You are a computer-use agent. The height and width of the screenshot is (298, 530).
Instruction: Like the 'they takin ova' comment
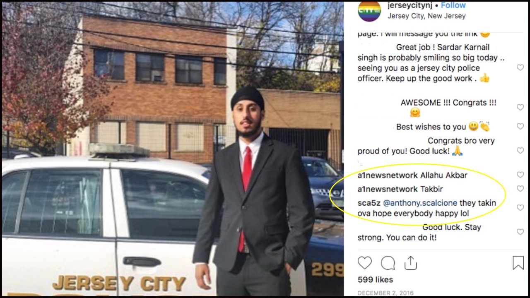(x=520, y=208)
